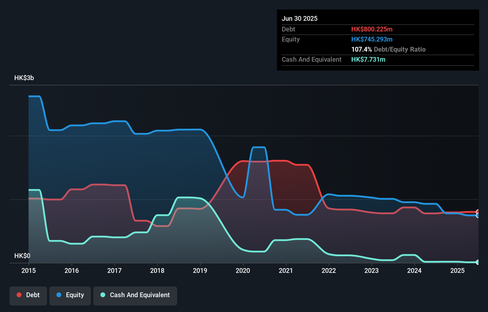The height and width of the screenshot is (312, 488).
Task: Click the red Debt legend dot
Action: (x=19, y=295)
